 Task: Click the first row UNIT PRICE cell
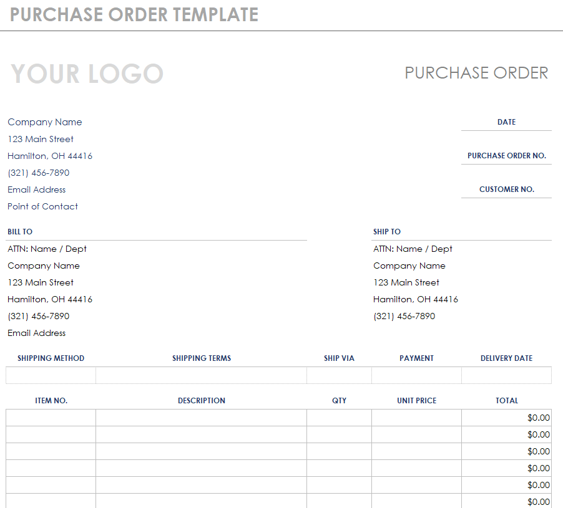pyautogui.click(x=416, y=418)
